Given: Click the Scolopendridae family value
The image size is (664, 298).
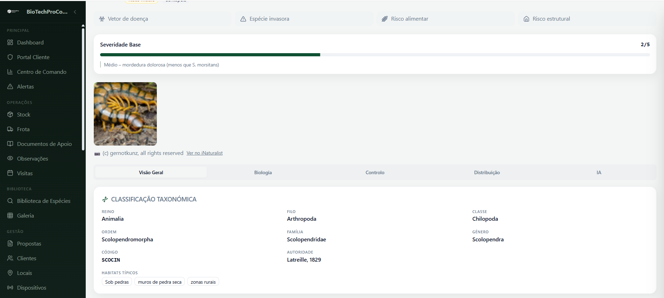Looking at the screenshot, I should 306,240.
